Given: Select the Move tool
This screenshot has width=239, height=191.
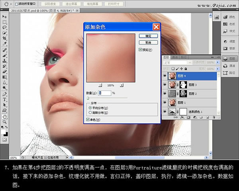Looking at the screenshot, I should pyautogui.click(x=4, y=17).
